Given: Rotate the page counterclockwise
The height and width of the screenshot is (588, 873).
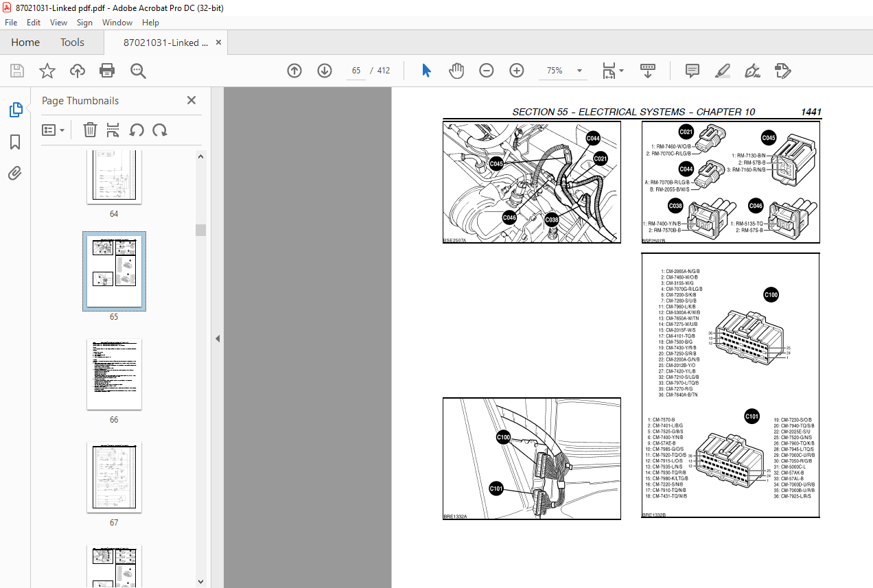Looking at the screenshot, I should (x=137, y=130).
